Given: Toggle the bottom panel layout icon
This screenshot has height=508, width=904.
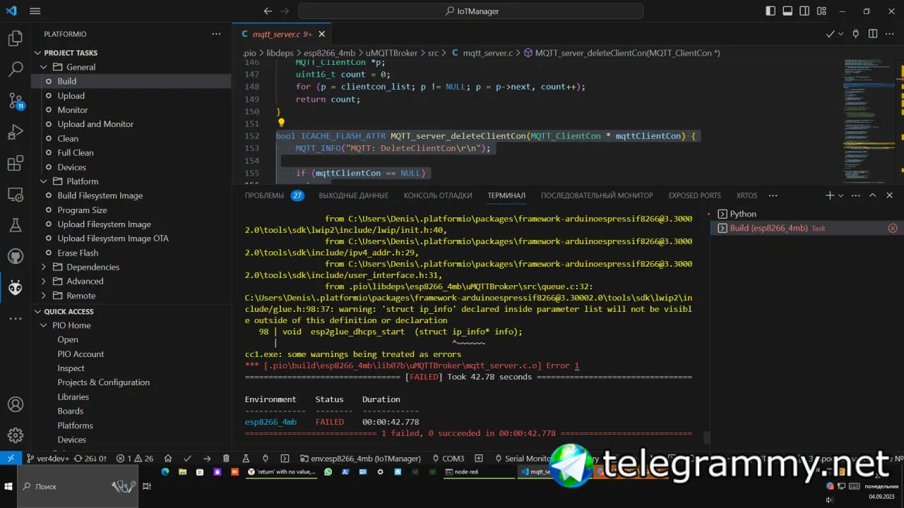Looking at the screenshot, I should [x=787, y=11].
